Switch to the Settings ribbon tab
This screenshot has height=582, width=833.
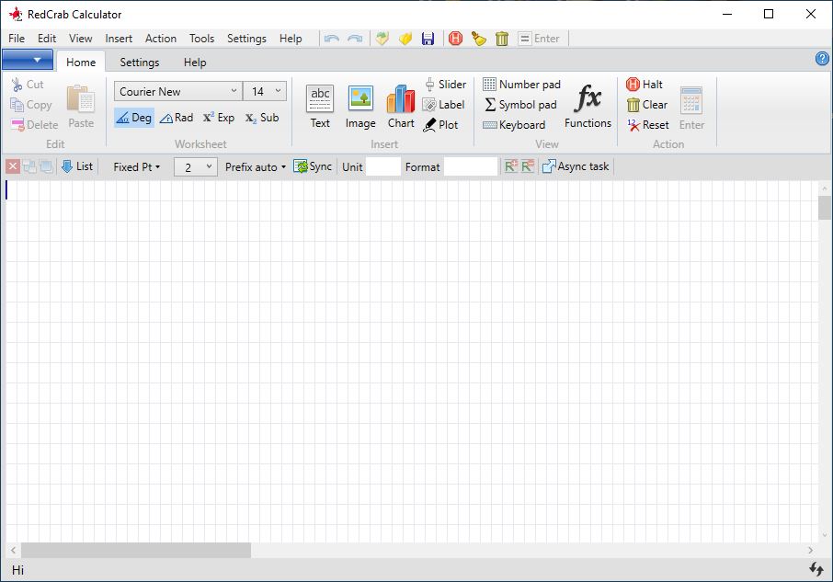point(139,63)
